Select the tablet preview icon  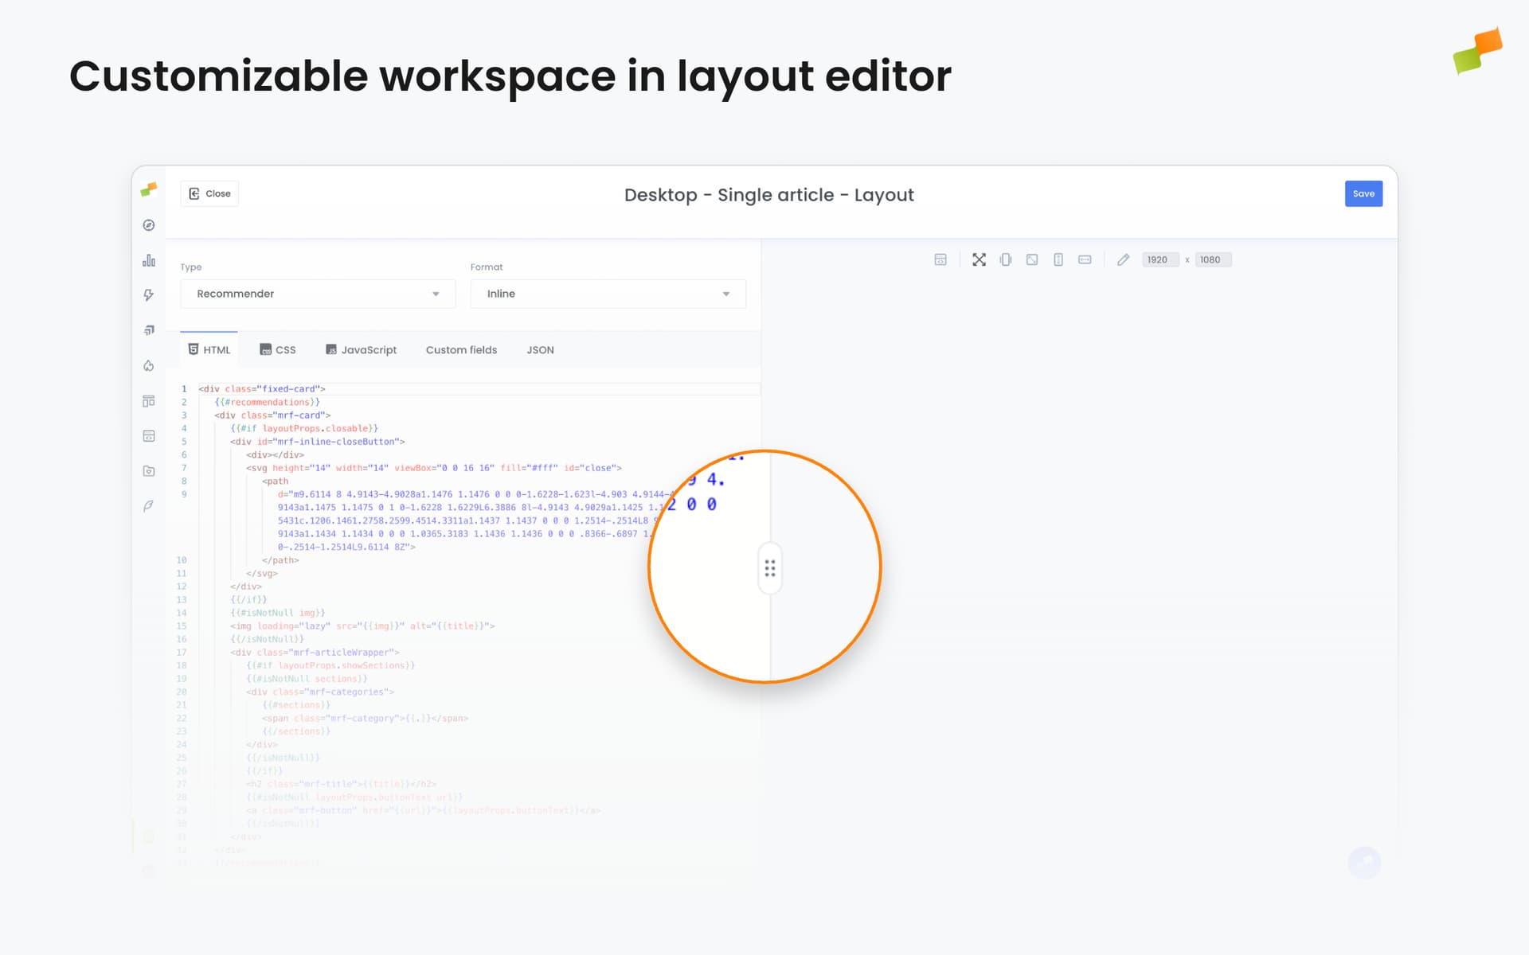coord(1058,259)
